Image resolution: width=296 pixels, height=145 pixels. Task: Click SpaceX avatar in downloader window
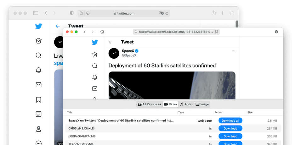click(114, 53)
